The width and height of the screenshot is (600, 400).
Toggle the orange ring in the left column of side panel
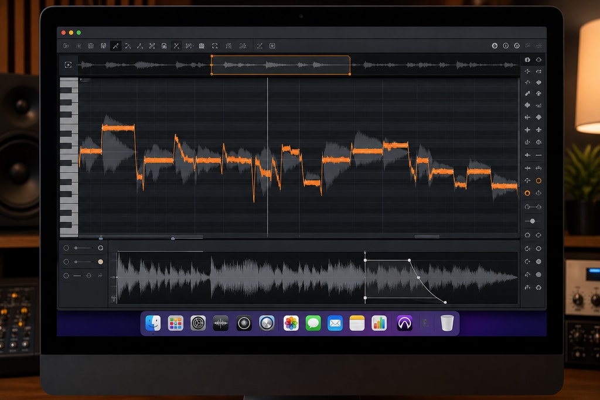click(527, 193)
